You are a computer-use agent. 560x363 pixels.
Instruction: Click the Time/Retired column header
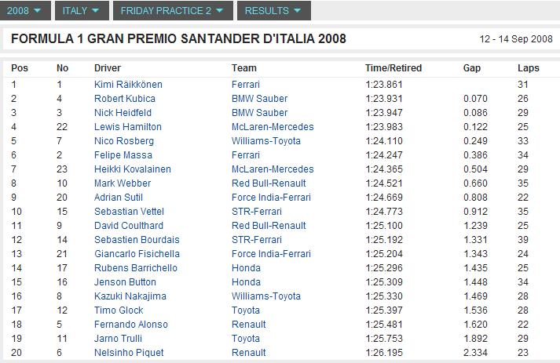coord(393,68)
